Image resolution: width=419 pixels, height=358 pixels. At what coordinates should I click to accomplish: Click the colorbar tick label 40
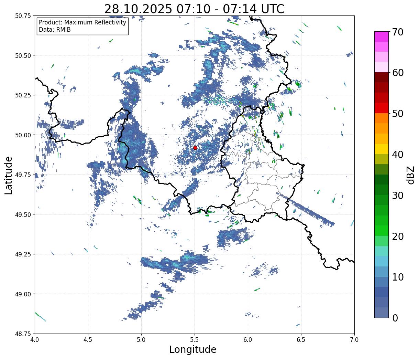398,155
